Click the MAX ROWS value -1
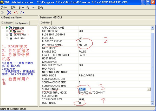The image size is (156, 111). (80, 69)
